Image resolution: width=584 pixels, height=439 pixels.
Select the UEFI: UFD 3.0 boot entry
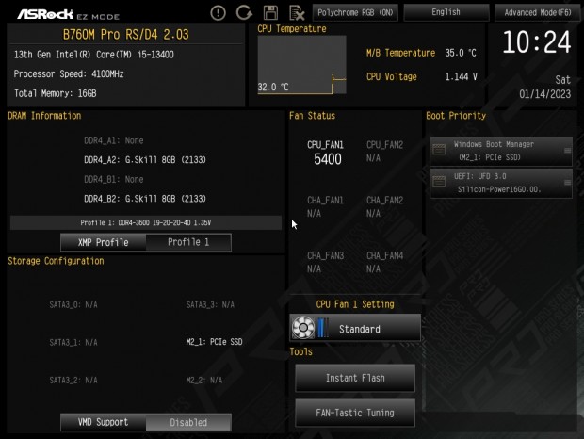tap(501, 183)
